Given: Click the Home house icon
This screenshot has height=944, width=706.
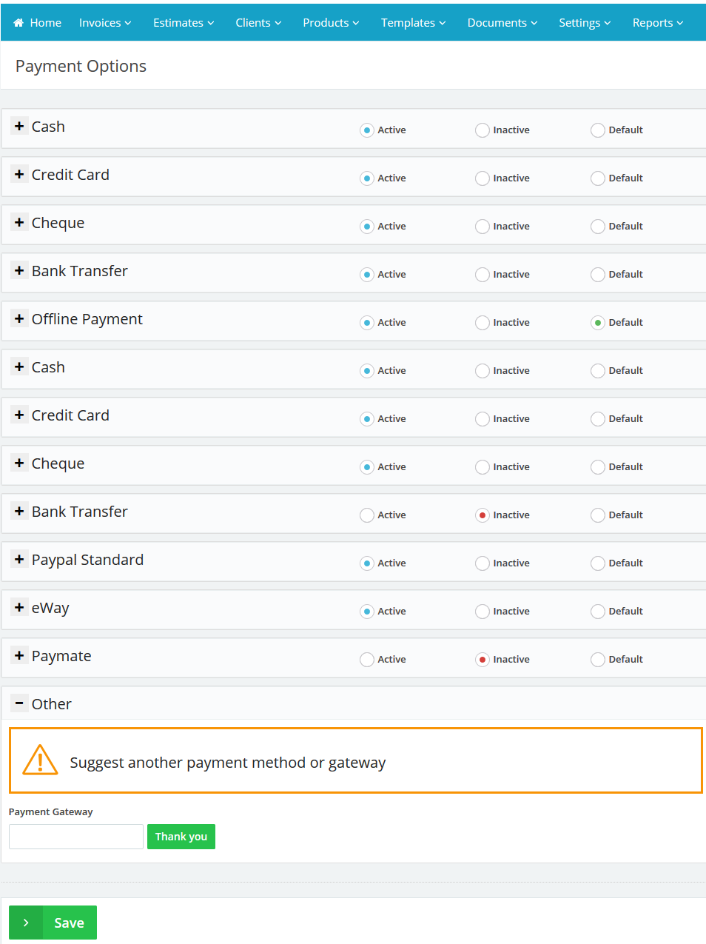Looking at the screenshot, I should point(19,23).
